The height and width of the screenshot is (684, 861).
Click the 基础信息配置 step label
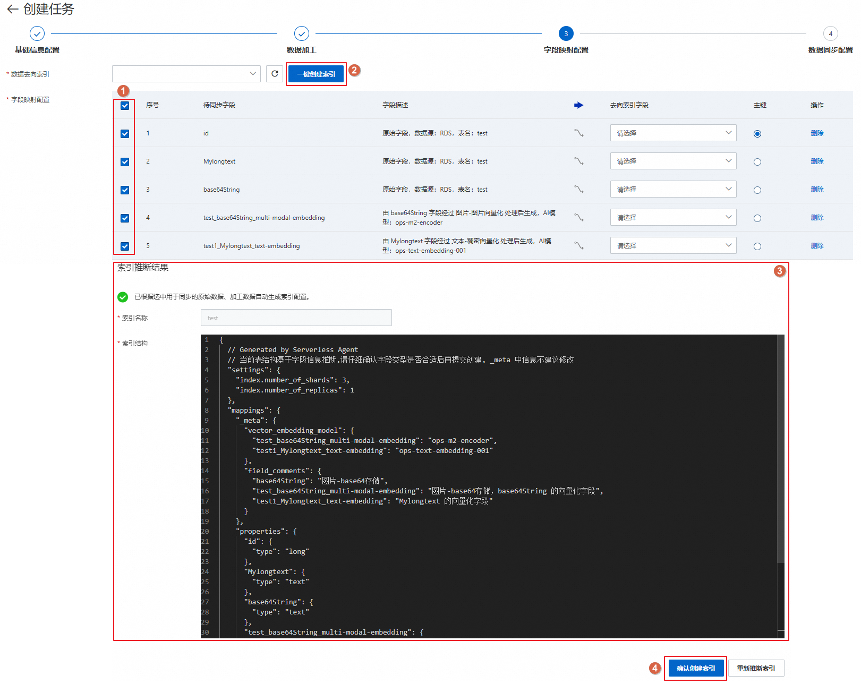(x=37, y=50)
